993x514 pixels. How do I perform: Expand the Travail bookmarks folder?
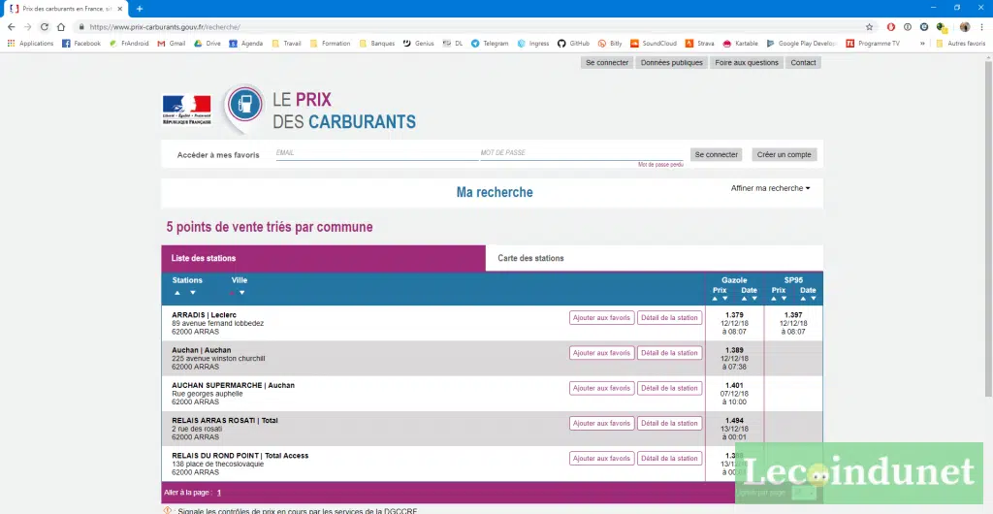coord(286,44)
